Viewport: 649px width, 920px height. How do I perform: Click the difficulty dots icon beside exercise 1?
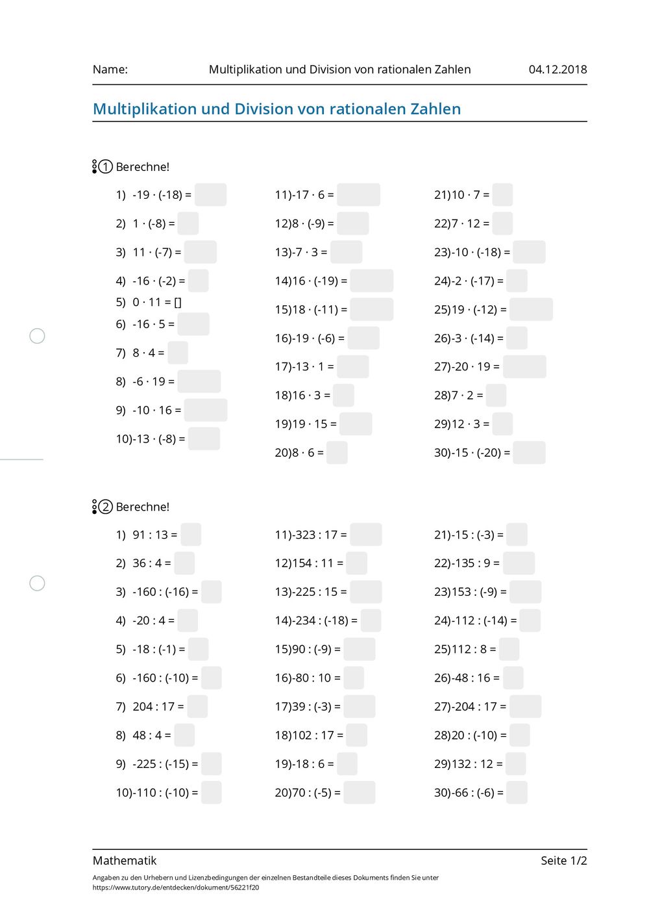click(95, 167)
